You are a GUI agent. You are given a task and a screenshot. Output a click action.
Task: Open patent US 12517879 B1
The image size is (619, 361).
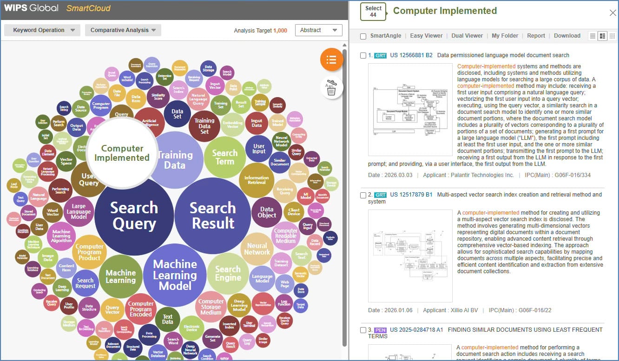tap(411, 195)
